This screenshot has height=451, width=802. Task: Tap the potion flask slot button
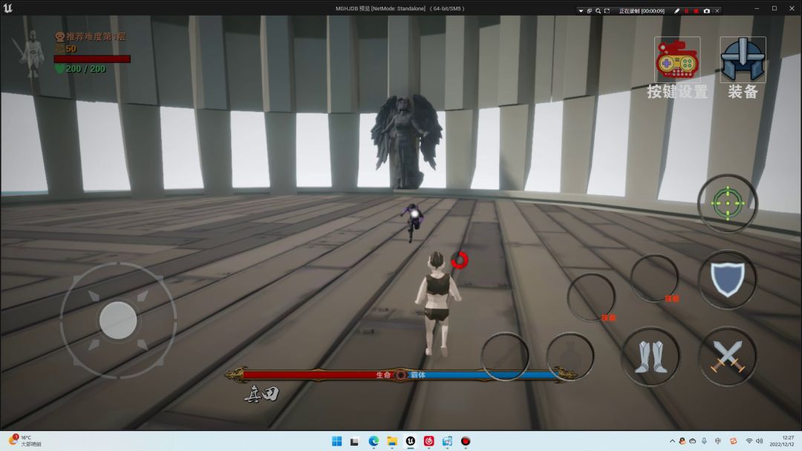pos(570,357)
